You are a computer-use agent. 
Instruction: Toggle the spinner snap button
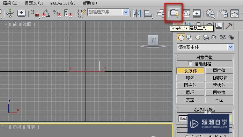click(68, 13)
